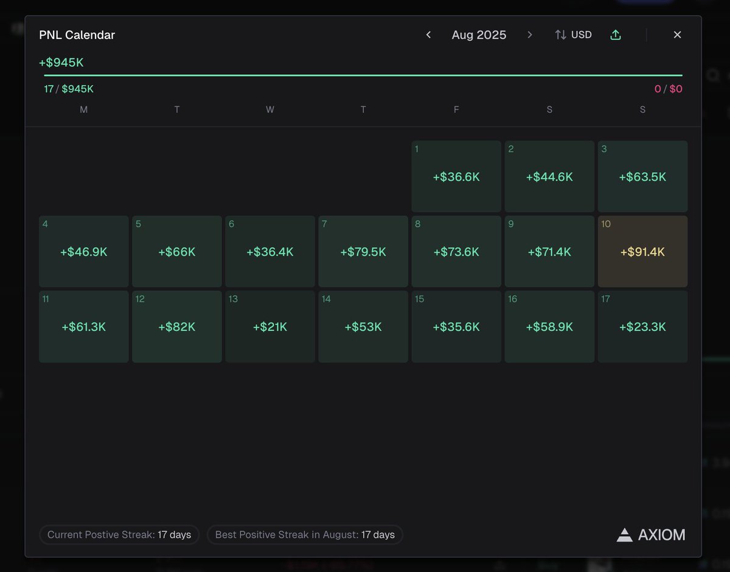Viewport: 730px width, 572px height.
Task: Go to previous month with left chevron
Action: click(428, 35)
